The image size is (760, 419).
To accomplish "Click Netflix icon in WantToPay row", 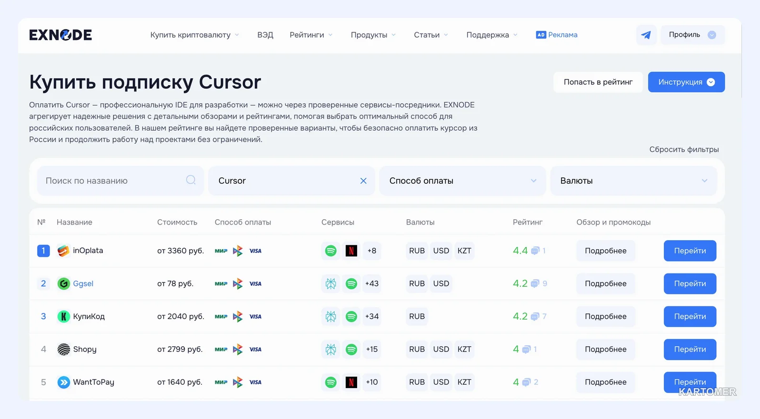I will (x=351, y=382).
